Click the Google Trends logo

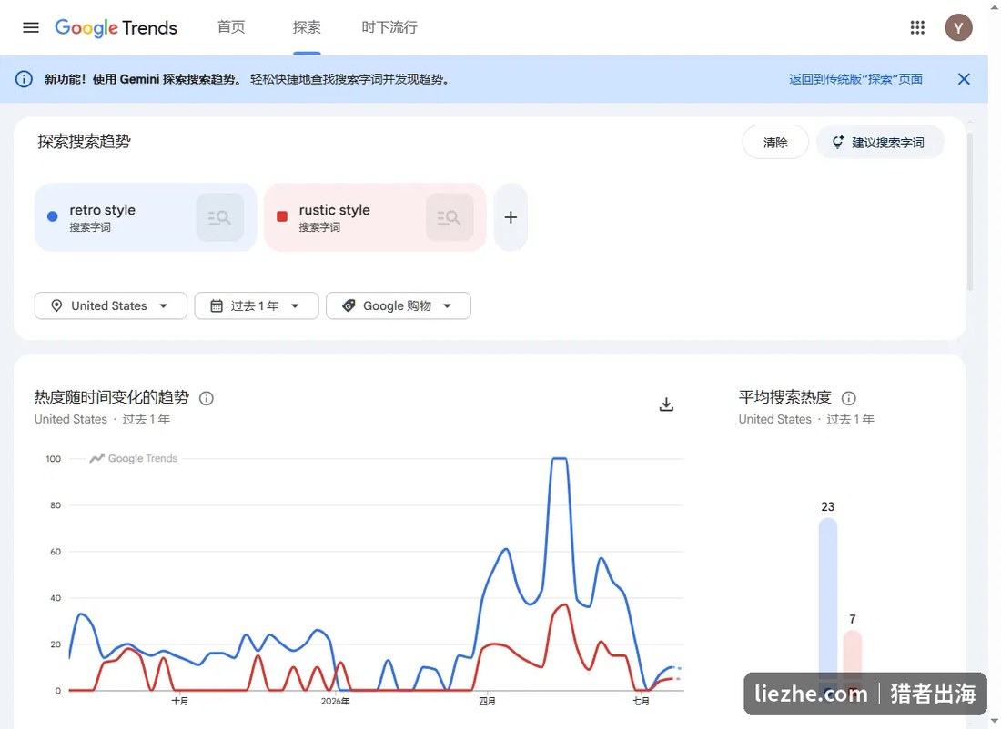(x=116, y=27)
